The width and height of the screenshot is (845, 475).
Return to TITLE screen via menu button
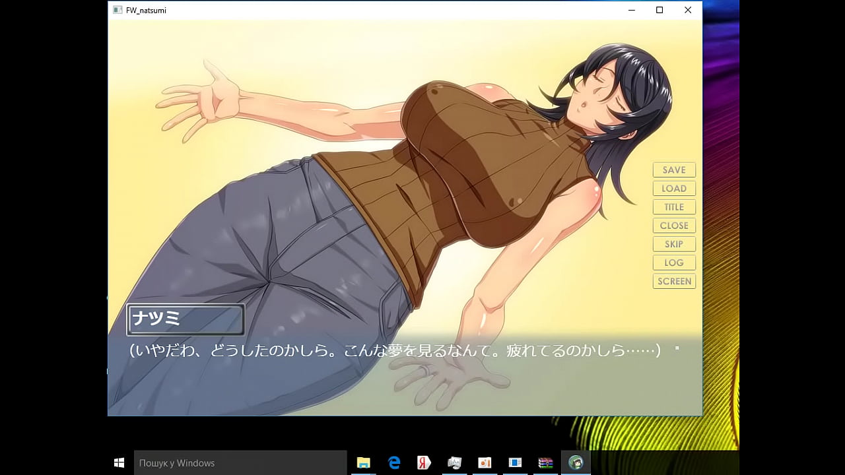pos(674,207)
